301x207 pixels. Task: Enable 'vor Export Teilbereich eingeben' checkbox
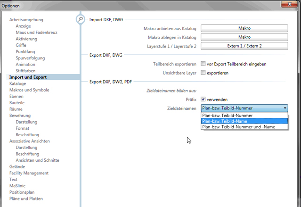[203, 64]
